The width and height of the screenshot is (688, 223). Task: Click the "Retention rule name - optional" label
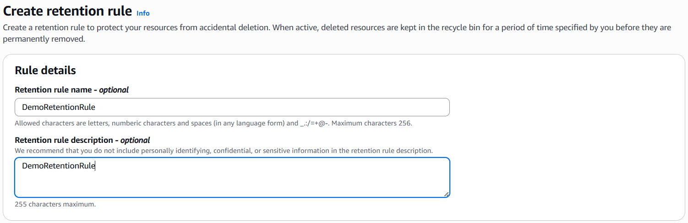[71, 90]
